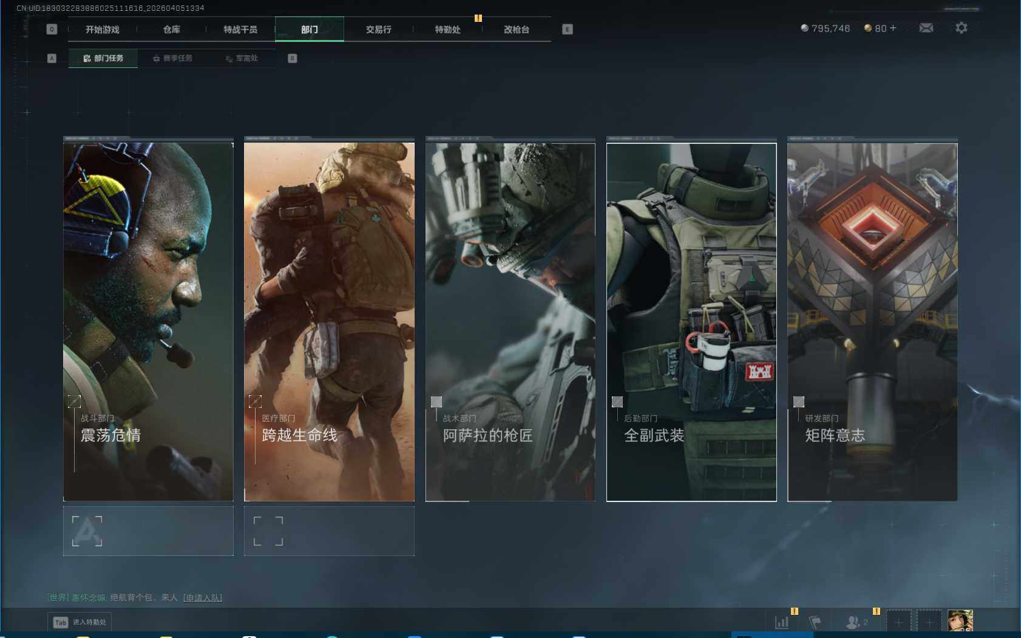Image resolution: width=1021 pixels, height=638 pixels.
Task: Open the mail inbox envelope icon
Action: click(x=926, y=28)
